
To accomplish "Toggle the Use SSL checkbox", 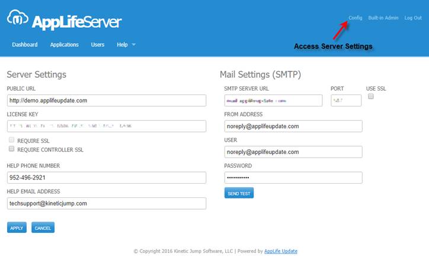I will (371, 97).
